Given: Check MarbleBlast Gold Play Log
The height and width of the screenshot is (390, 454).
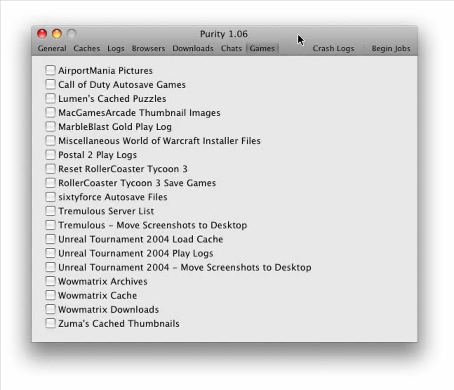Looking at the screenshot, I should 50,127.
